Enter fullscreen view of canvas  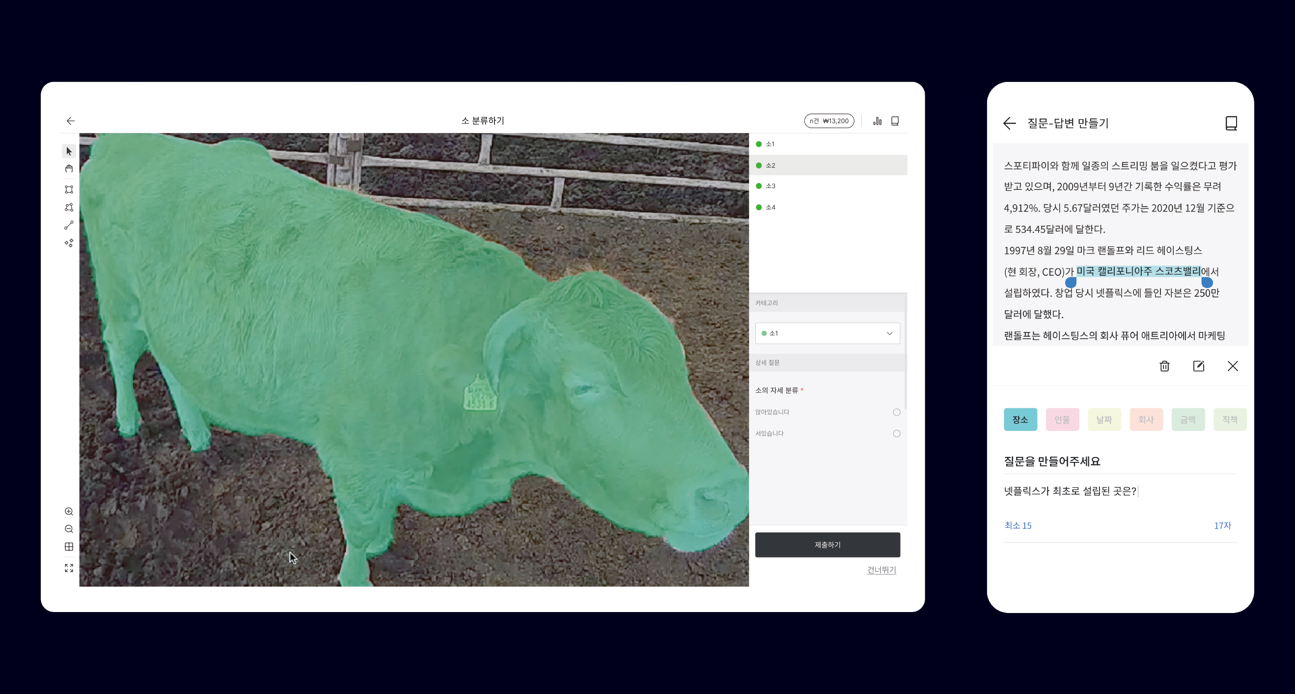coord(69,568)
